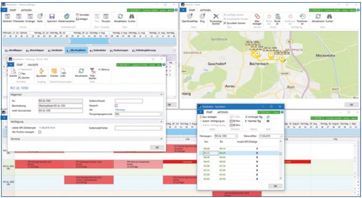Screen dimensions: 362x198
Task: Open the Fahrzeugnr. dropdown in Spurdaten
Action: (236, 136)
